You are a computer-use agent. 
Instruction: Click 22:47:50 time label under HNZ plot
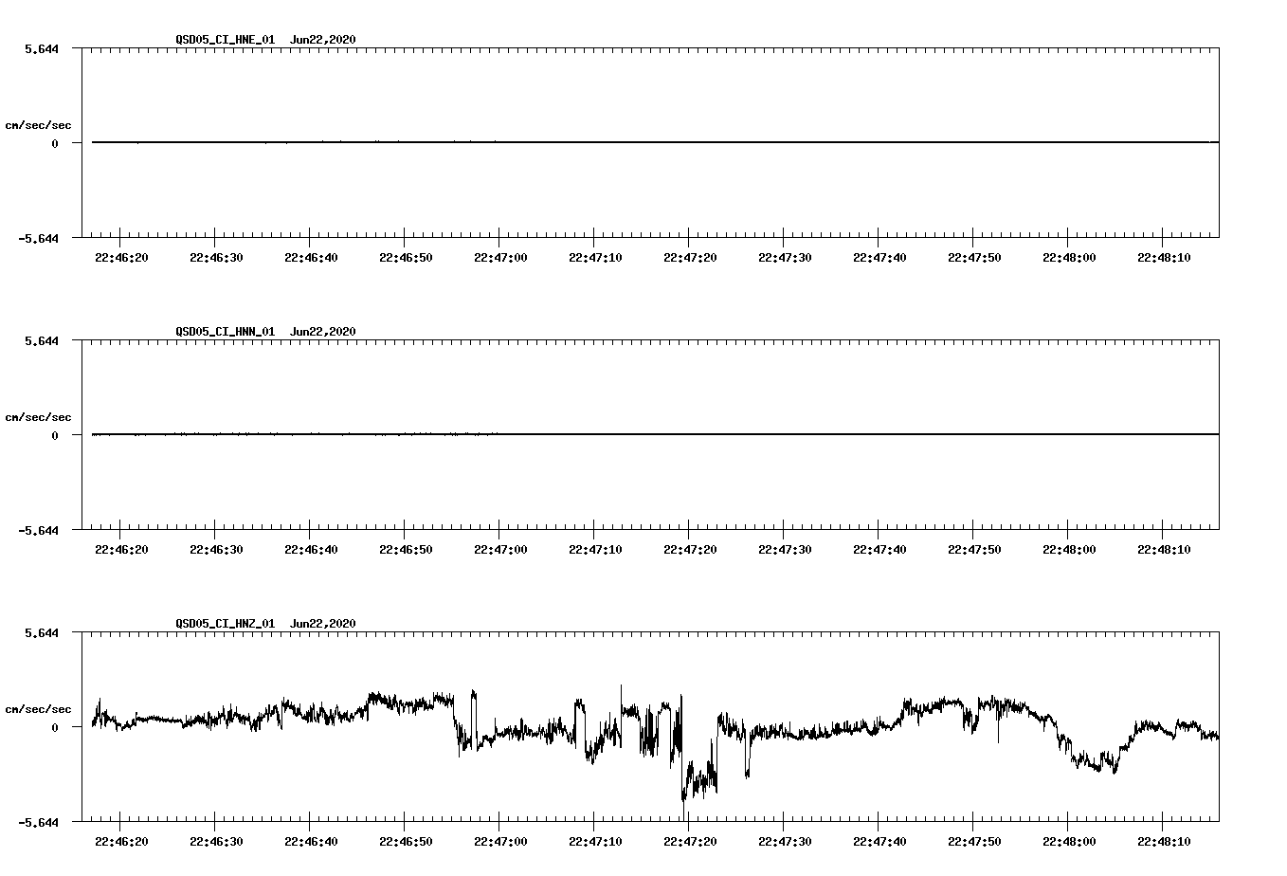pyautogui.click(x=974, y=841)
